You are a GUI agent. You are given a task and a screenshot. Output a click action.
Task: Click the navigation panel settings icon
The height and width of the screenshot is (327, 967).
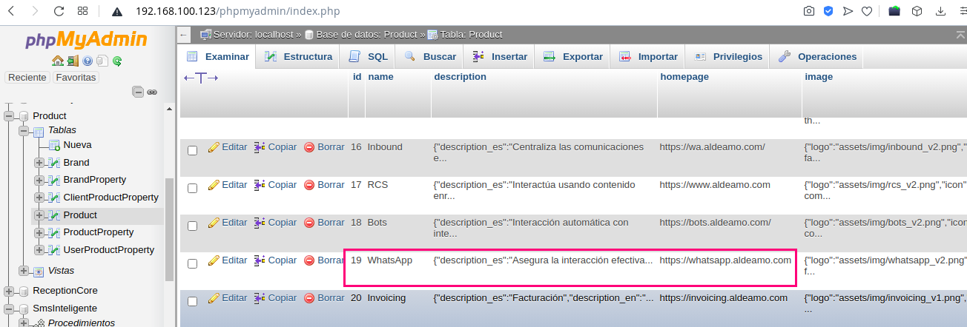pos(102,61)
